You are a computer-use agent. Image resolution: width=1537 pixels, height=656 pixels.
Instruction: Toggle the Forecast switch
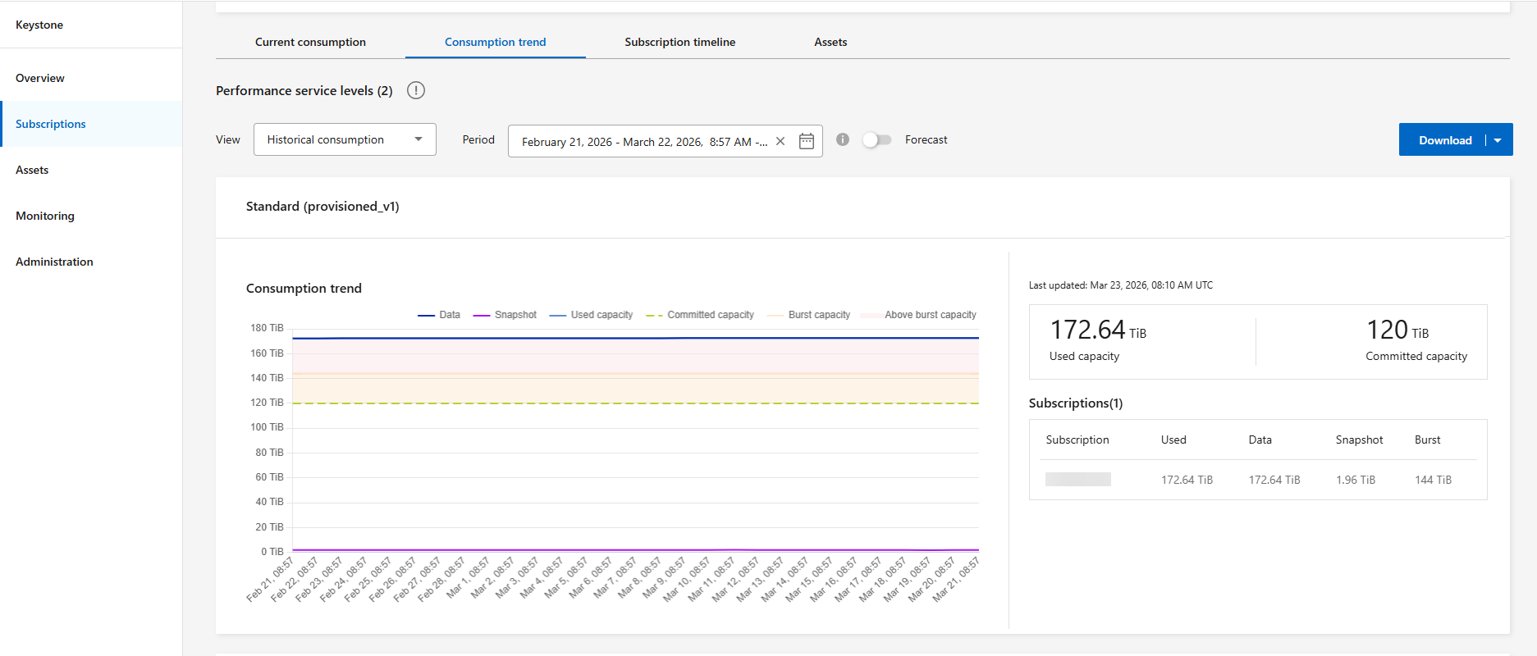[876, 140]
